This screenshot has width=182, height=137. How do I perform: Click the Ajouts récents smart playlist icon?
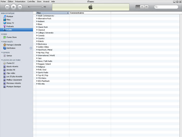coord(5,66)
